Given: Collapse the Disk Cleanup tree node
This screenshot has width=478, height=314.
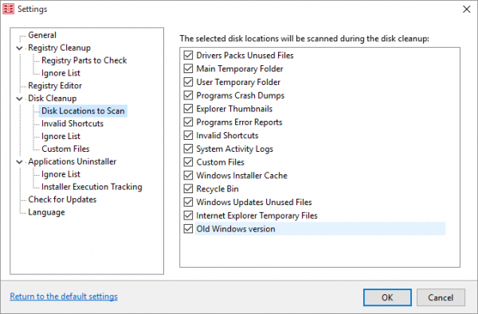Looking at the screenshot, I should click(19, 99).
